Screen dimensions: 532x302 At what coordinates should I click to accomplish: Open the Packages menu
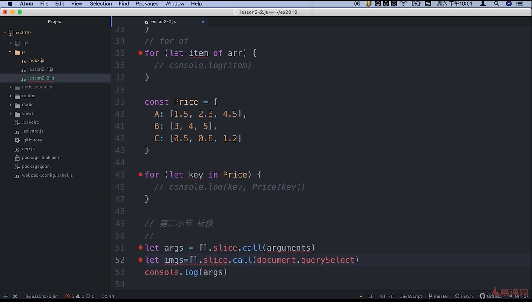click(147, 3)
